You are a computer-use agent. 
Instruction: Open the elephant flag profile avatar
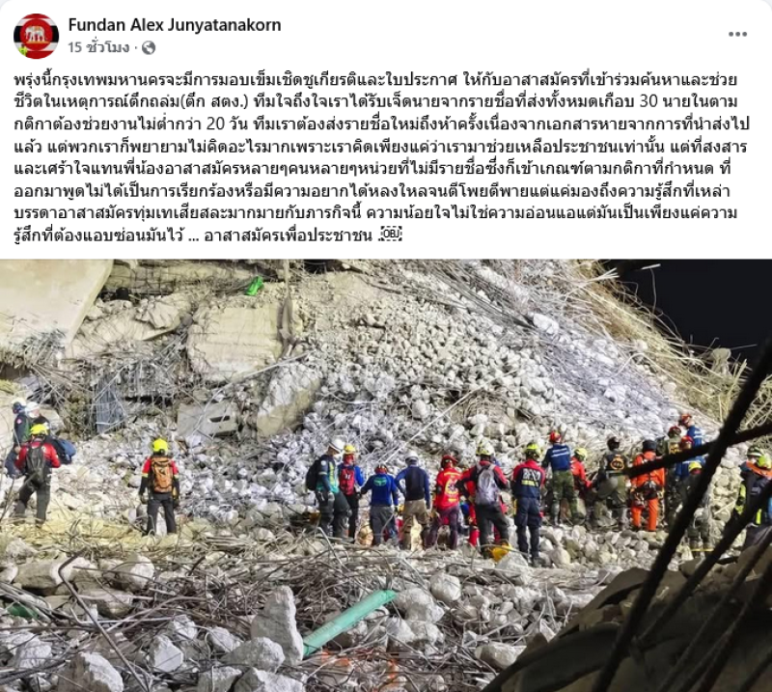(36, 36)
